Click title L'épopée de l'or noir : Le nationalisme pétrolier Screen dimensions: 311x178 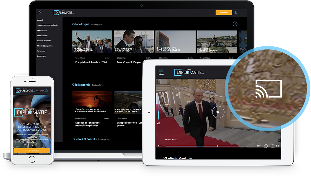tap(88, 124)
